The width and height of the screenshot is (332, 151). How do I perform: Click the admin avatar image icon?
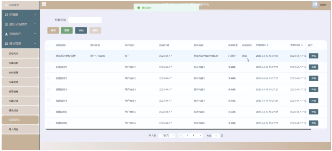pyautogui.click(x=315, y=4)
